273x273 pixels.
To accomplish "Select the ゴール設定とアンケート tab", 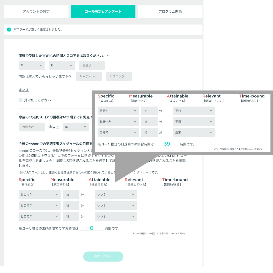I will click(x=103, y=12).
